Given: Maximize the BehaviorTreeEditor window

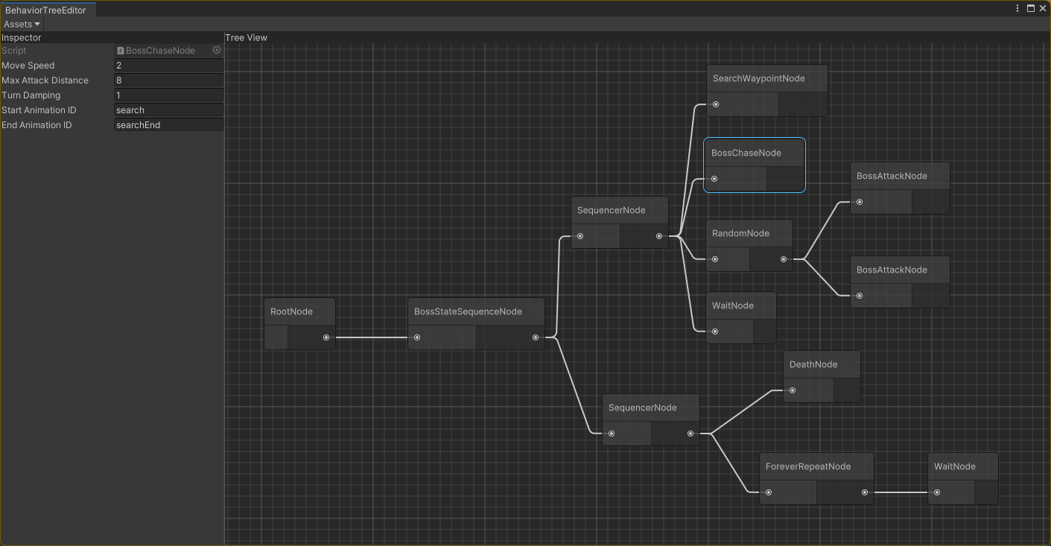Looking at the screenshot, I should 1031,9.
